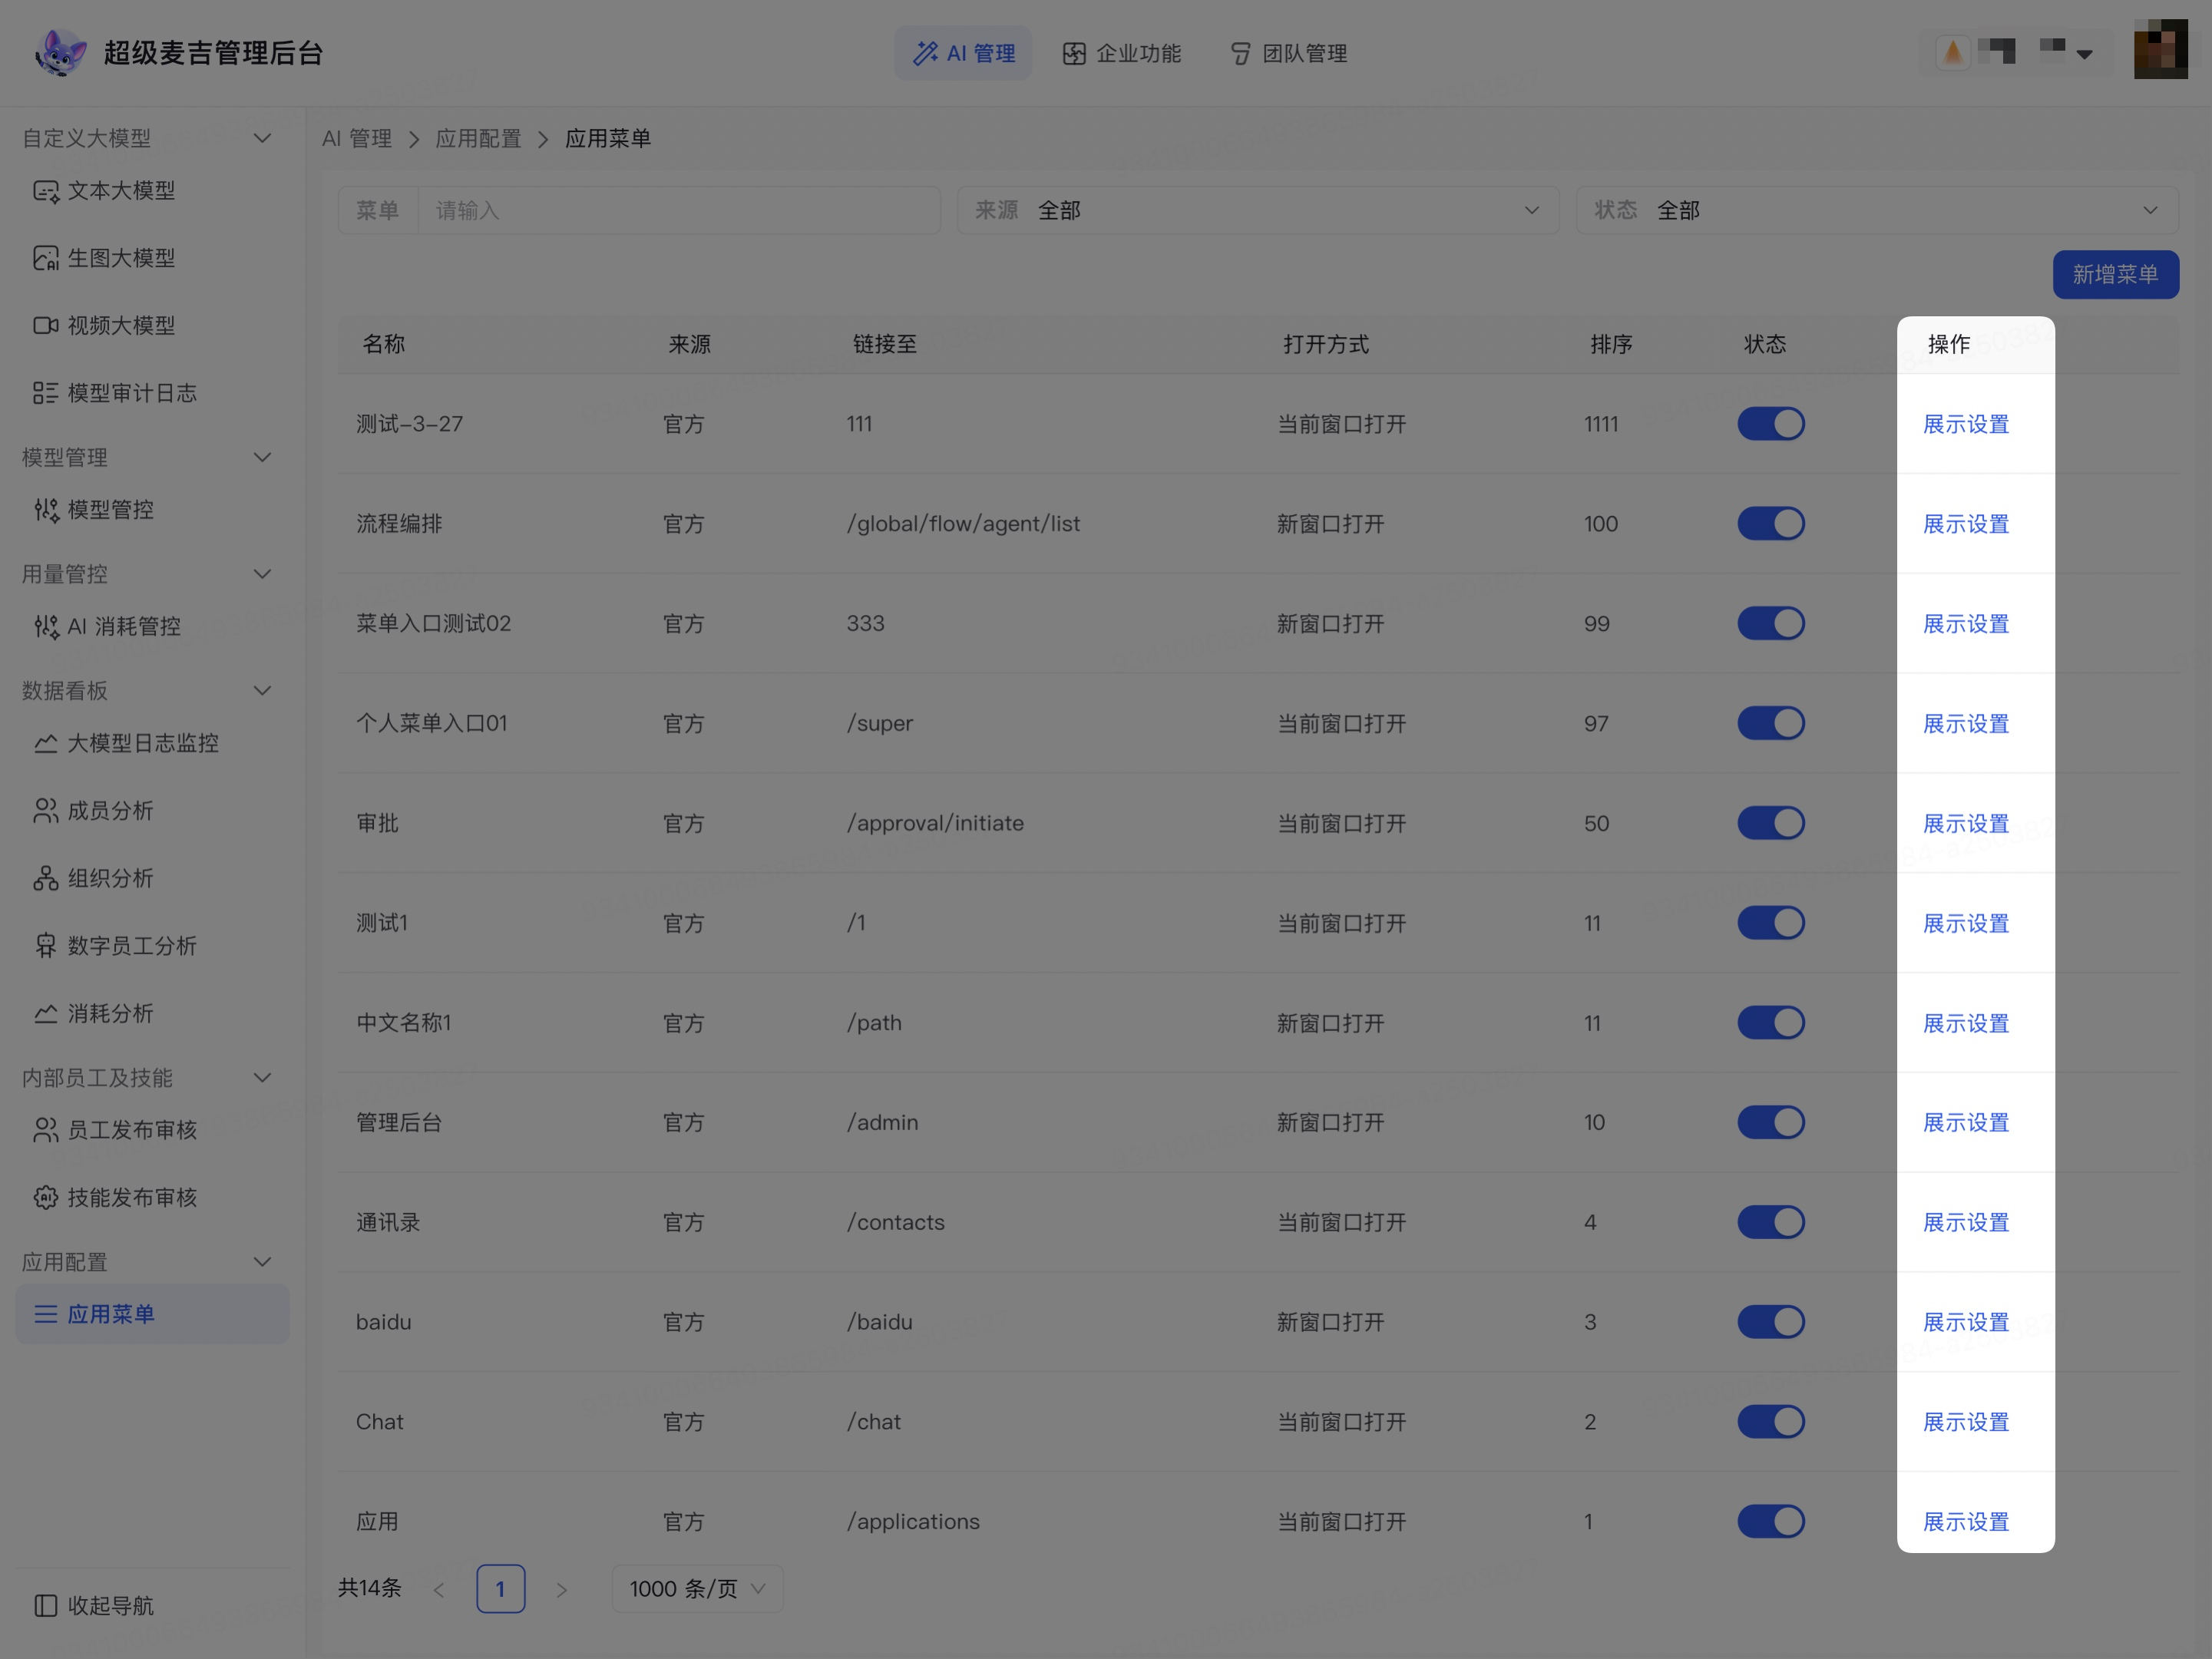Click 展示设置 for 个人菜单入口01
The height and width of the screenshot is (1659, 2212).
pyautogui.click(x=1966, y=723)
